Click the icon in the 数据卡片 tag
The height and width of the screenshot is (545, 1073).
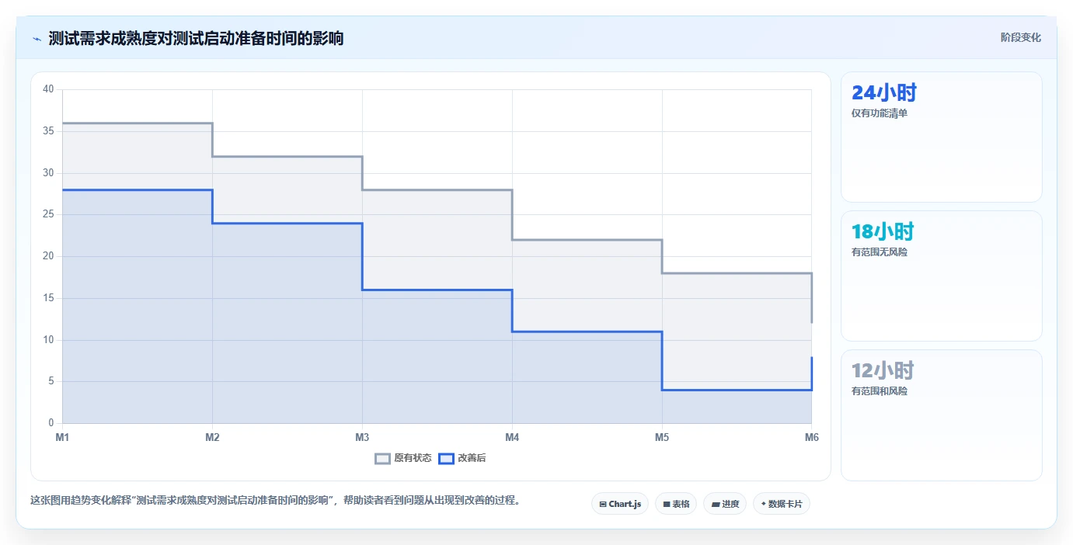[x=763, y=505]
